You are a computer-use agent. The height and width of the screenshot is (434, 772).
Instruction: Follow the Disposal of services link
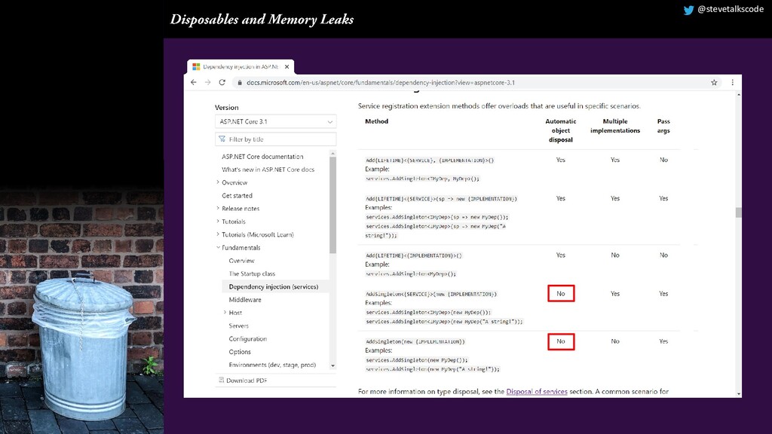(537, 392)
